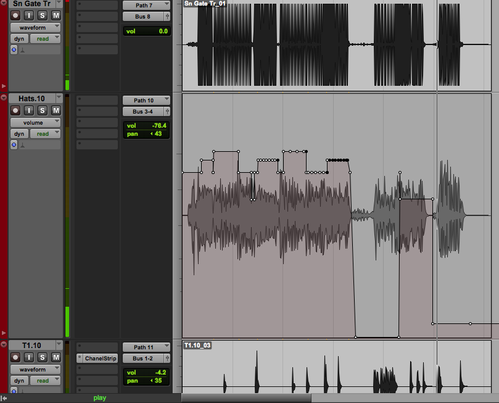Select the Sn Gate Tr_01 clip
The width and height of the screenshot is (499, 403).
[336, 44]
